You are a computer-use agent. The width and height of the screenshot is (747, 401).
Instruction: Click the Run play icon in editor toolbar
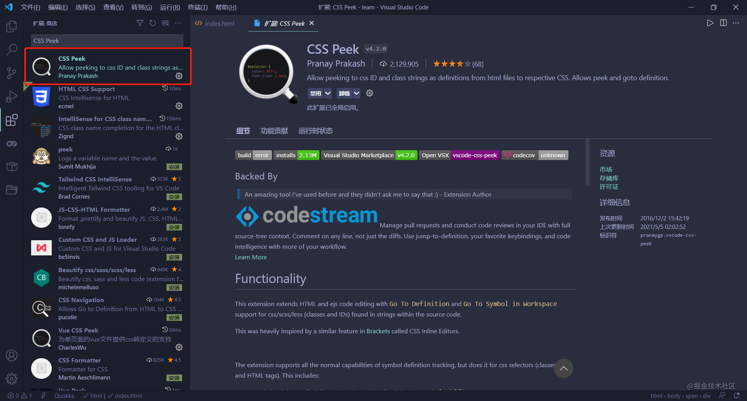click(710, 23)
